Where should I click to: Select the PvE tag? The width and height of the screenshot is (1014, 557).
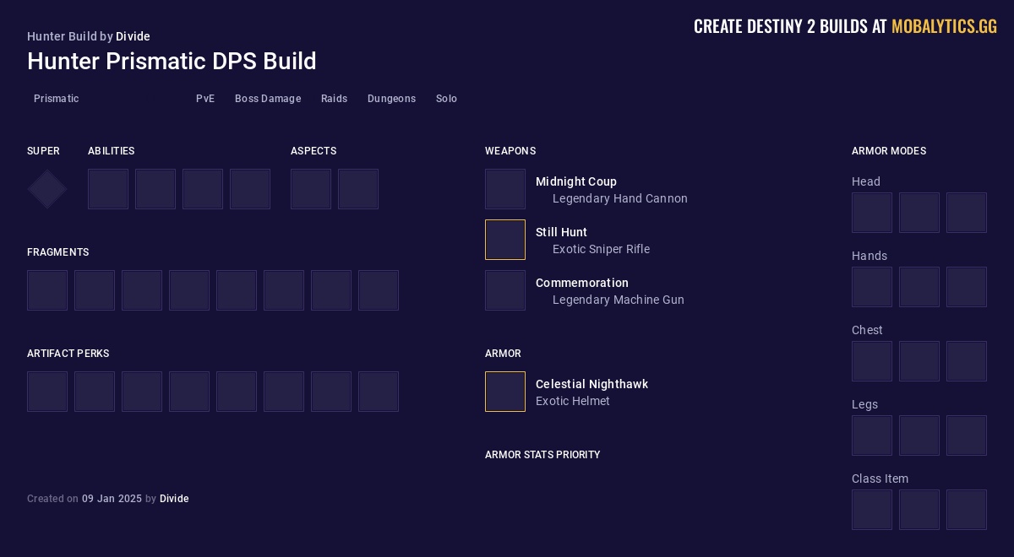pos(205,99)
